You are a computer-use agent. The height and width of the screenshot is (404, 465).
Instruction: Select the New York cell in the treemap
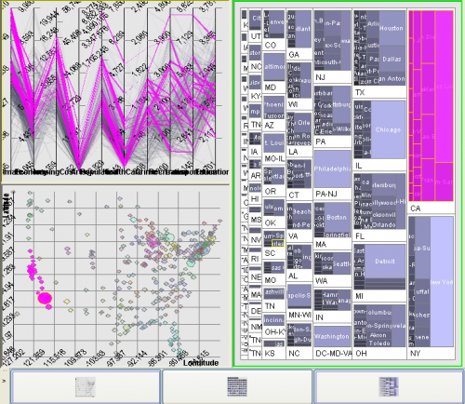pos(442,282)
